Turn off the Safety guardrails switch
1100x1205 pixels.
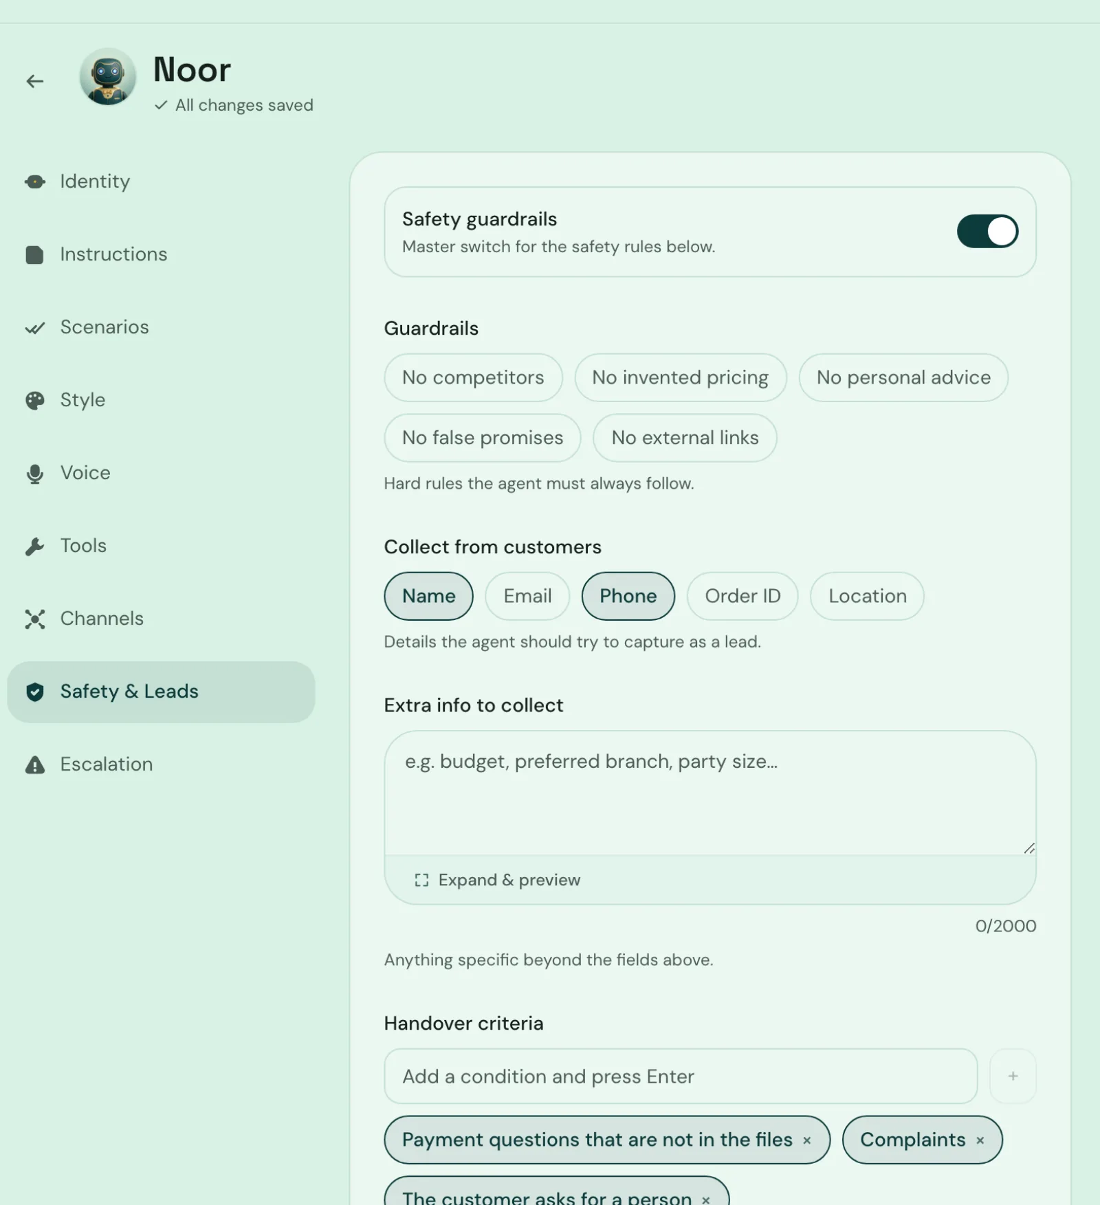(987, 232)
